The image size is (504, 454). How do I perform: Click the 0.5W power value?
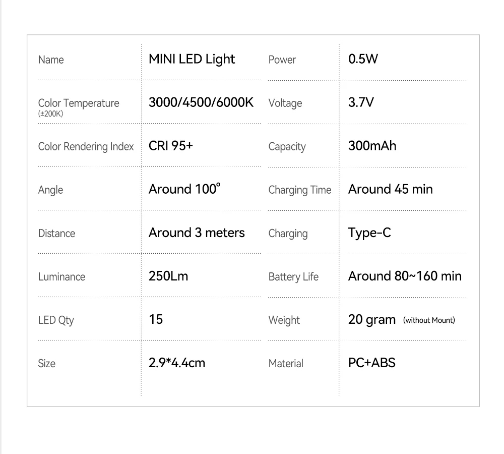(362, 59)
